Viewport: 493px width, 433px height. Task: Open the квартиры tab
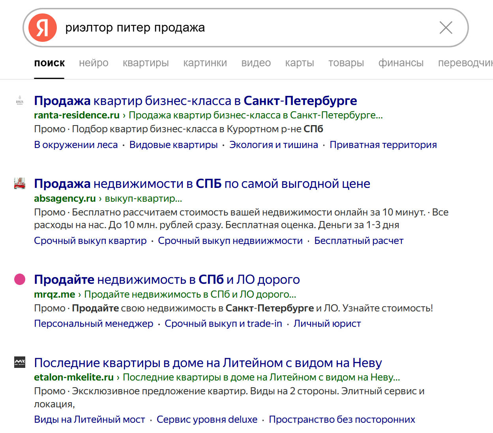pos(146,63)
